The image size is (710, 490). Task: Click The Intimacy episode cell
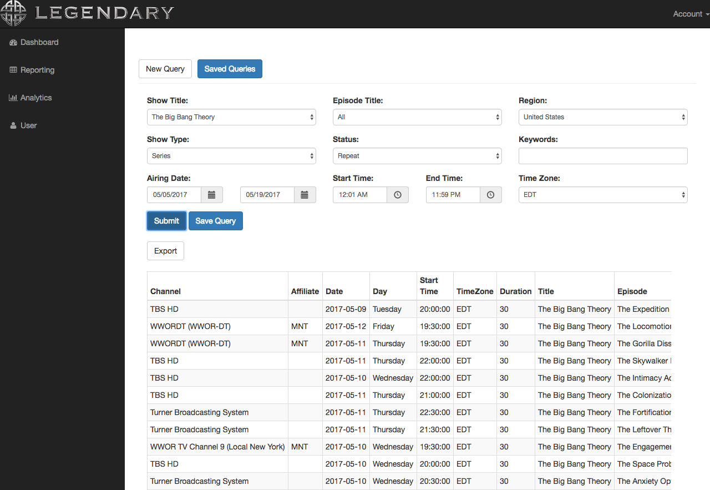643,378
